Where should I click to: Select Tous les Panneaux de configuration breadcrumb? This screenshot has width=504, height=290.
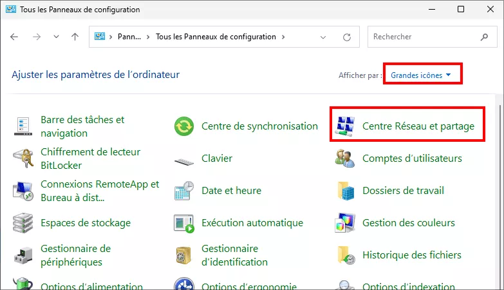pos(216,37)
